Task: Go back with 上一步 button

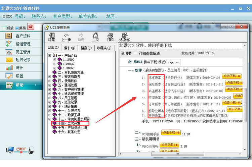Action: pyautogui.click(x=66, y=37)
